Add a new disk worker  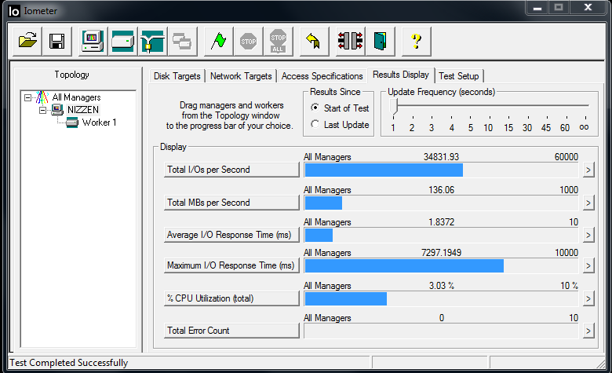point(122,42)
